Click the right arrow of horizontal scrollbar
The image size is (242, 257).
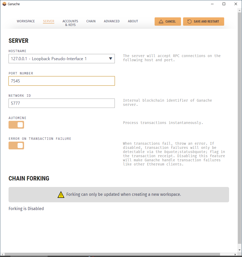(235, 254)
